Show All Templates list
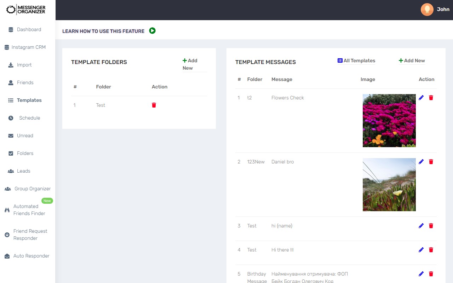 coord(356,60)
